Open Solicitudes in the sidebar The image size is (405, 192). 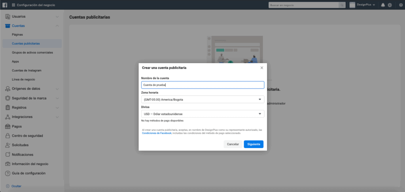(20, 145)
